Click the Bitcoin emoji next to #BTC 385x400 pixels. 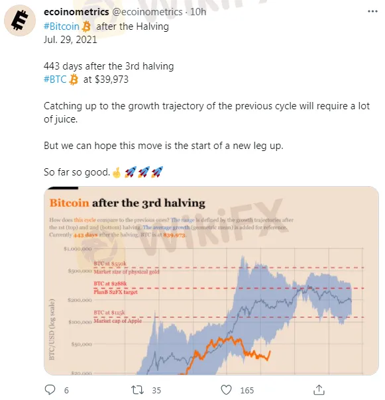(x=74, y=79)
